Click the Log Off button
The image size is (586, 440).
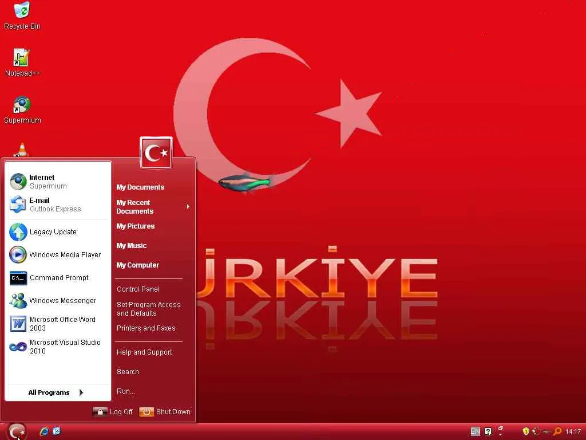pos(113,412)
